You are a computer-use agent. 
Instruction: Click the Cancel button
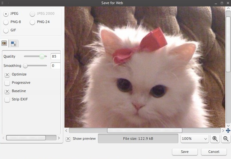[210, 151]
